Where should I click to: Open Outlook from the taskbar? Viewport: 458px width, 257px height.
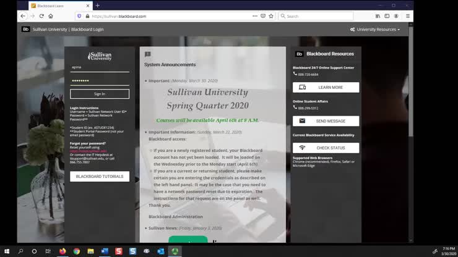coord(161,251)
